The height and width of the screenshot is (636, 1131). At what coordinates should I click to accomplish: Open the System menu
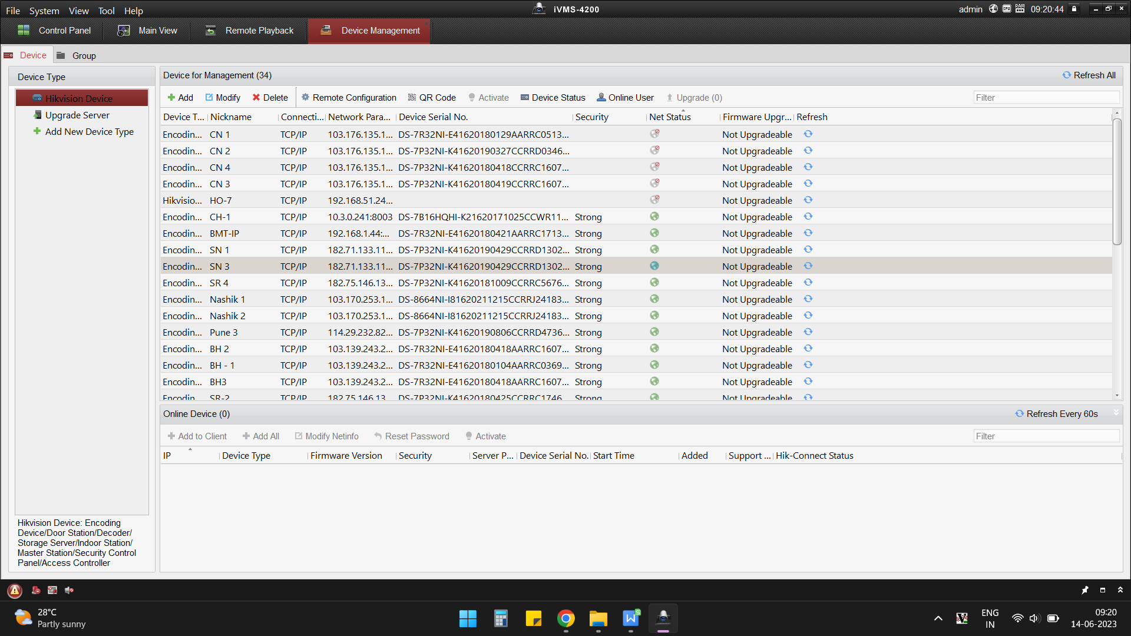[44, 11]
